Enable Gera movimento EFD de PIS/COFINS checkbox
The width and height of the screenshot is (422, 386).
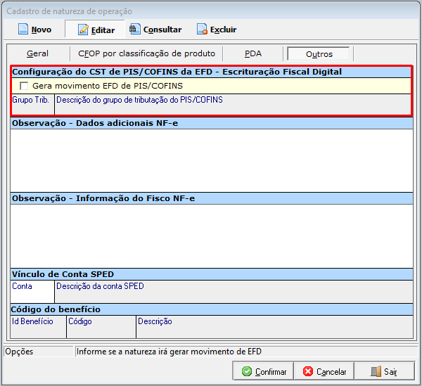click(25, 86)
